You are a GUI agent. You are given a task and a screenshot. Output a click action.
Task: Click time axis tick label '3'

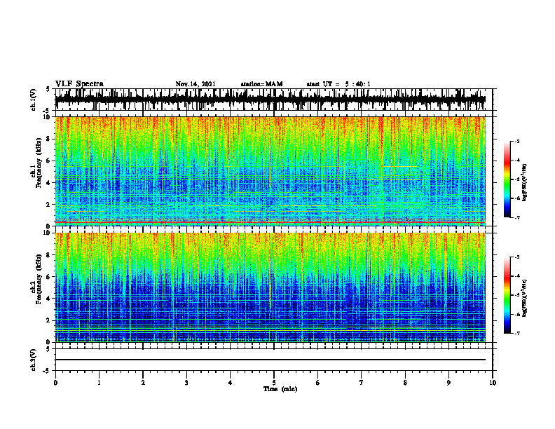pyautogui.click(x=186, y=383)
